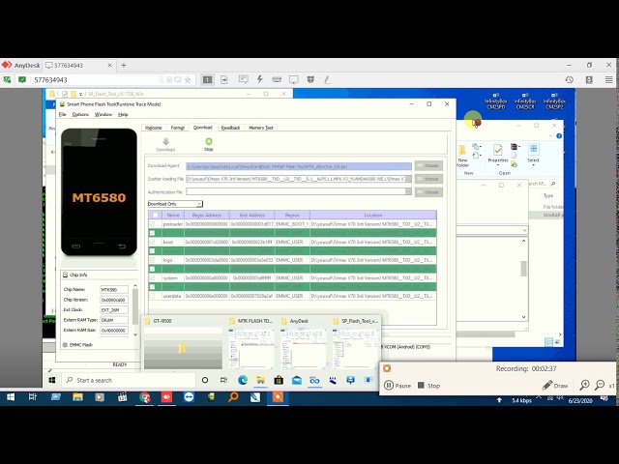The image size is (619, 464).
Task: Click AnyDesk whiteboard pen icon
Action: [327, 79]
